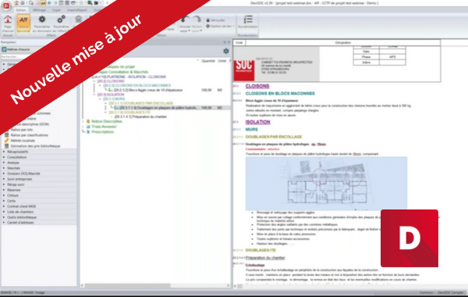
Task: Click the Verrouiller lock option
Action: click(216, 20)
